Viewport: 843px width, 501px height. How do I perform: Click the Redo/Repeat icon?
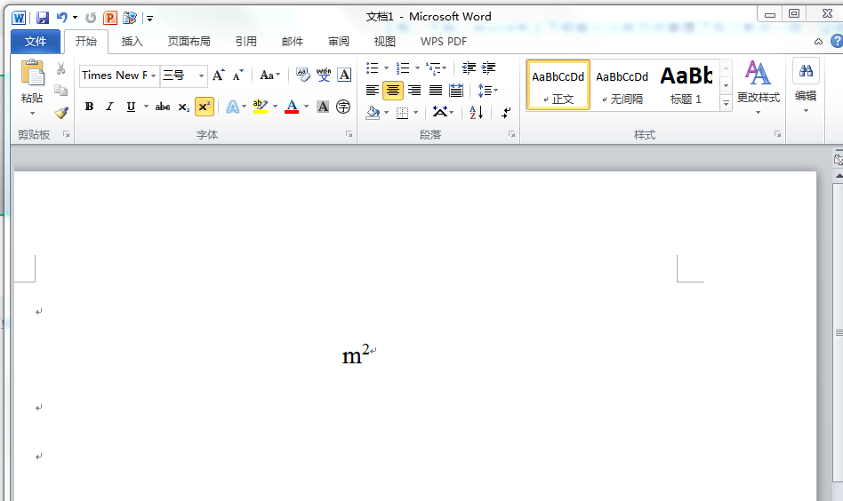pos(91,18)
